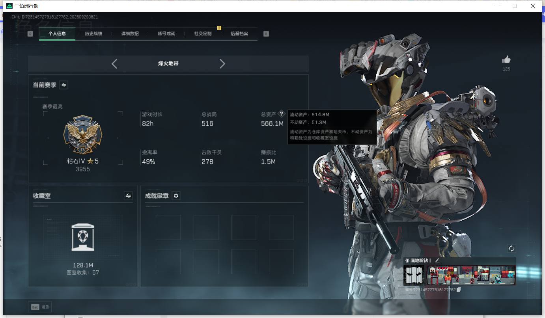Image resolution: width=545 pixels, height=318 pixels.
Task: Click the 图鉴收集: 67 text
Action: (83, 272)
